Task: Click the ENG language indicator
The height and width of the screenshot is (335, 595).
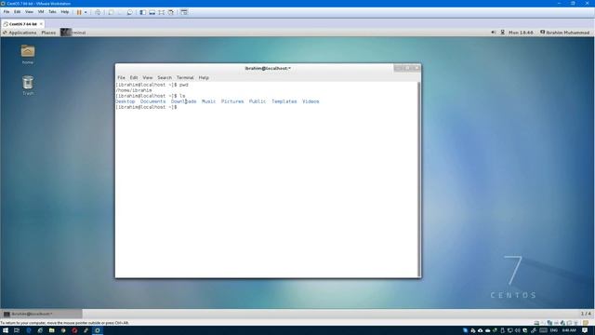Action: (554, 330)
